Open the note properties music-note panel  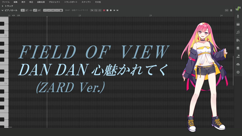point(238,32)
